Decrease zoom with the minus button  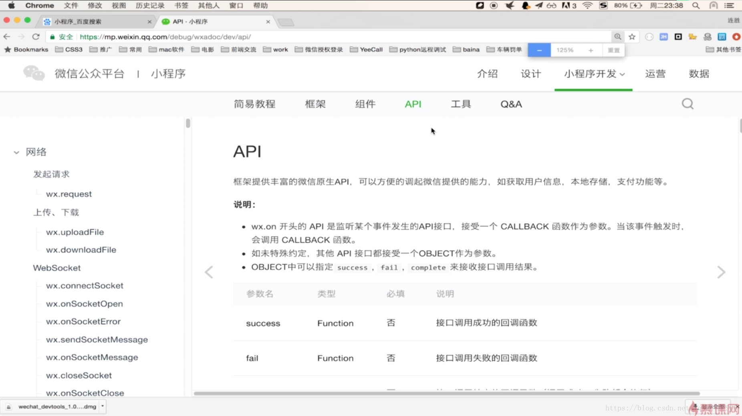click(x=539, y=50)
